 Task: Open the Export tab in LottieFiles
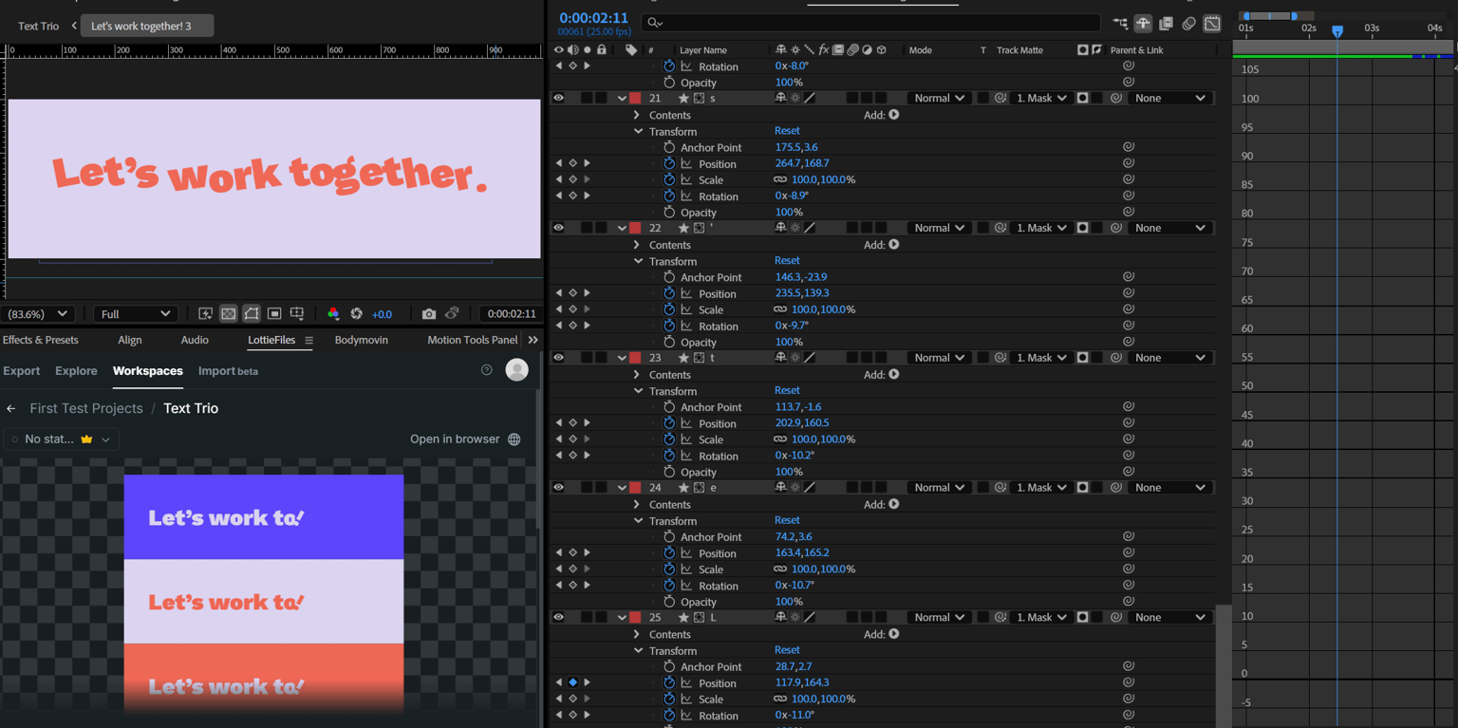click(22, 371)
